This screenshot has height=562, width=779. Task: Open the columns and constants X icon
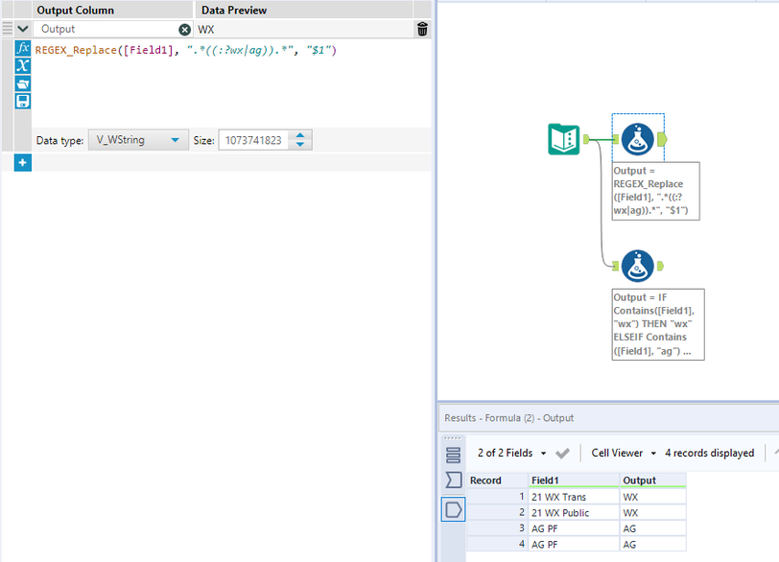(x=23, y=65)
